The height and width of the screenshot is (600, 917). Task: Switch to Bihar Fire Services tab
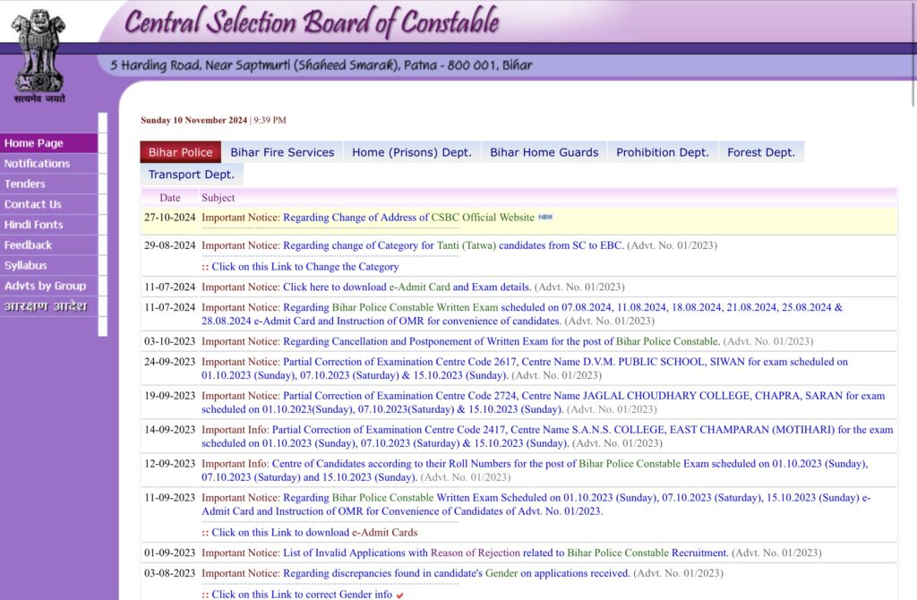pyautogui.click(x=282, y=152)
